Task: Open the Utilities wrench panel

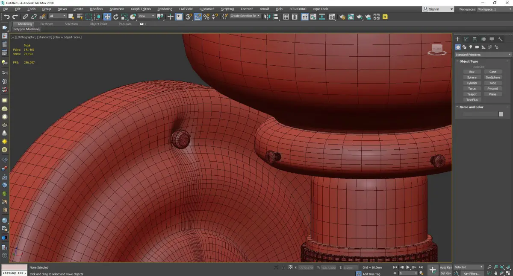Action: [x=500, y=39]
